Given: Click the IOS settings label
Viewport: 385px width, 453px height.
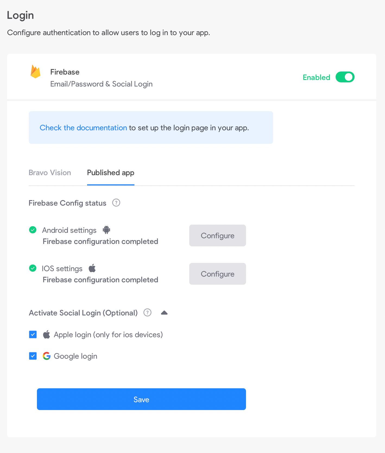Looking at the screenshot, I should click(62, 269).
